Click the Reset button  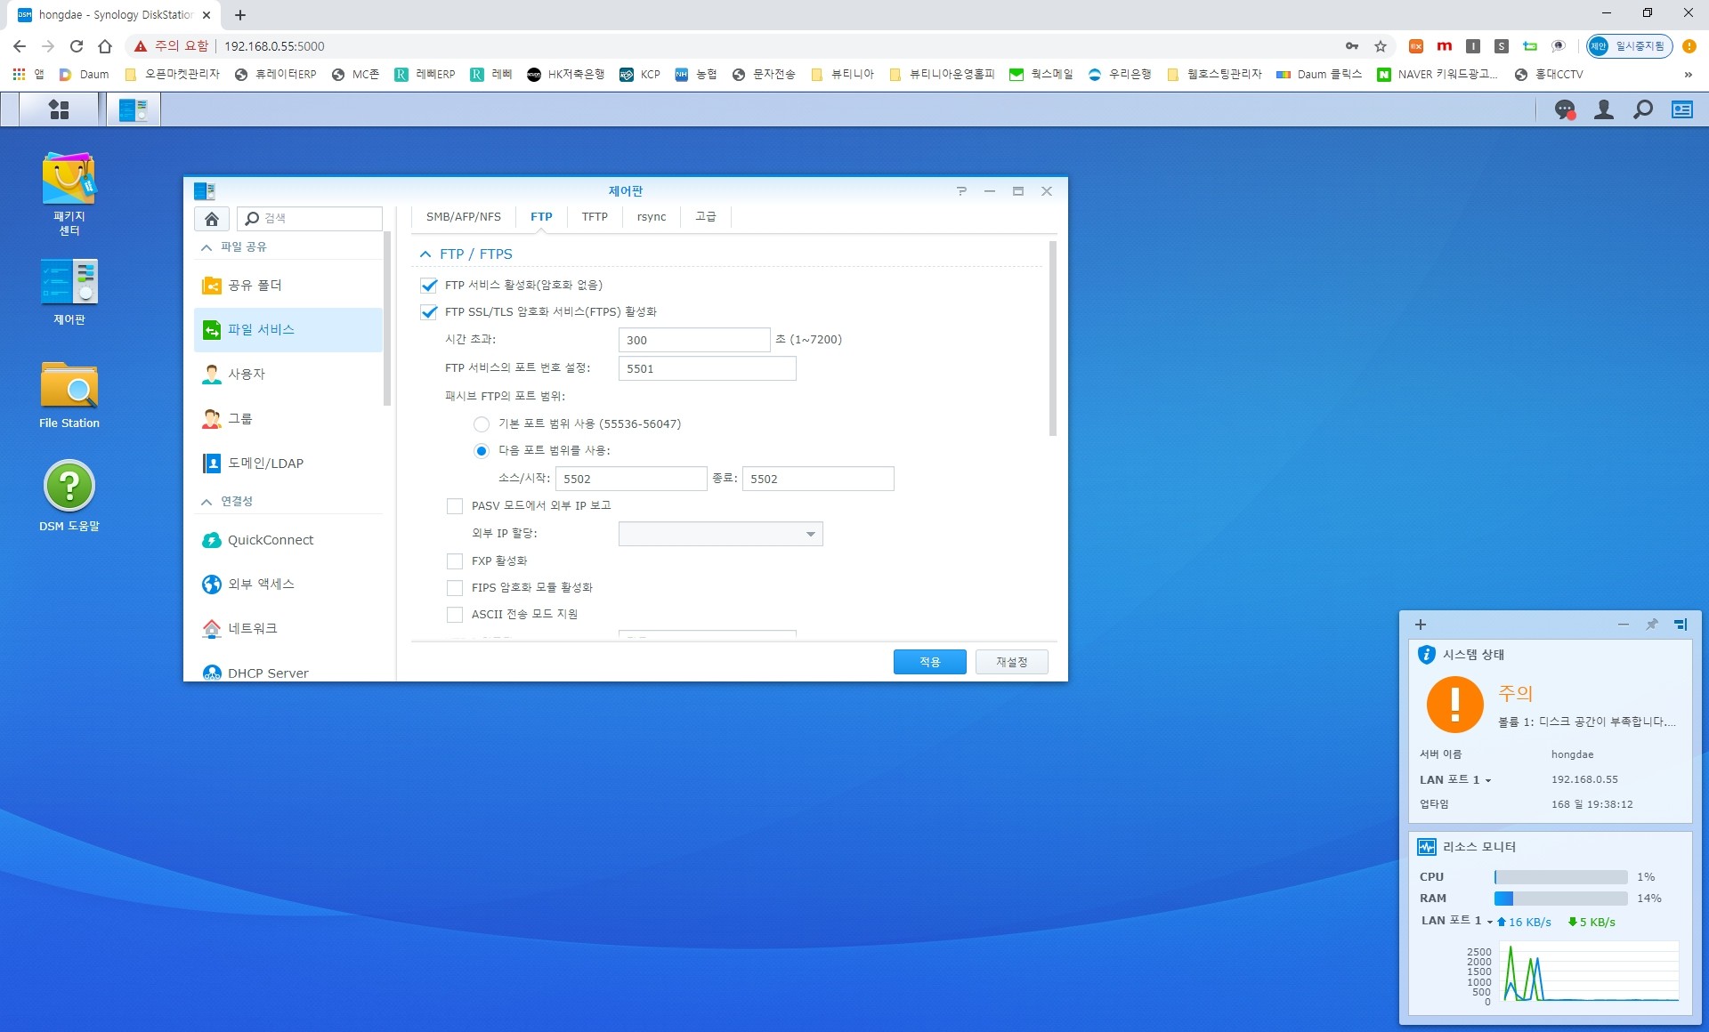click(x=1011, y=662)
